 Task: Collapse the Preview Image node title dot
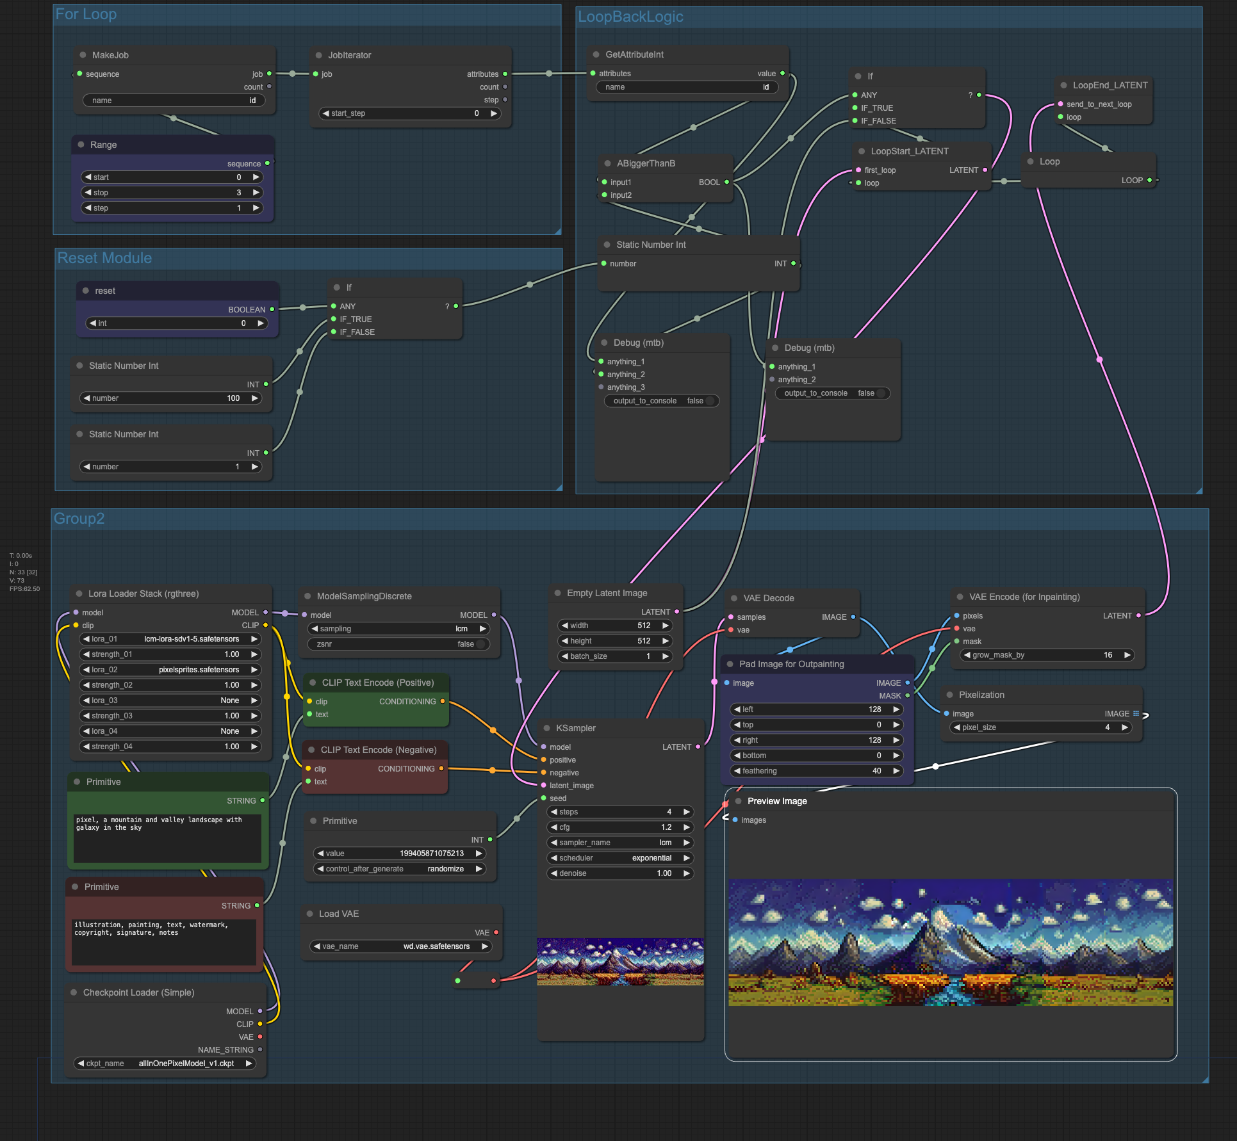tap(739, 801)
